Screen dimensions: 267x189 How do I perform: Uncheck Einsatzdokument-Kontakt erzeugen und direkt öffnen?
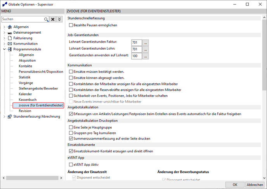[71, 151]
